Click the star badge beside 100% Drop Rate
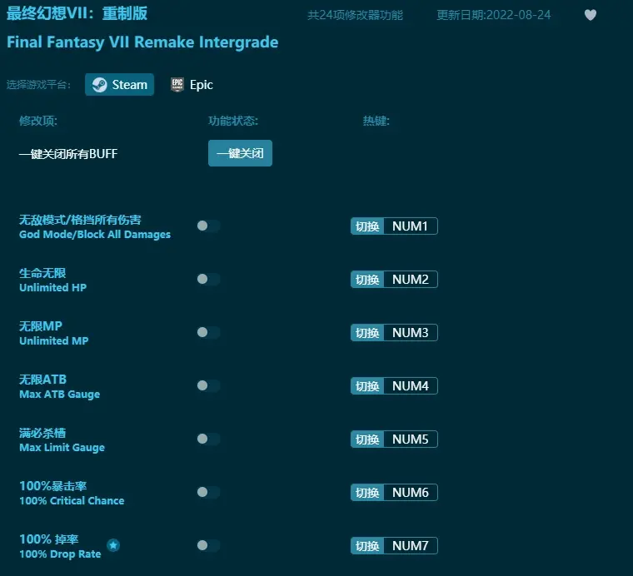The image size is (633, 576). click(113, 545)
